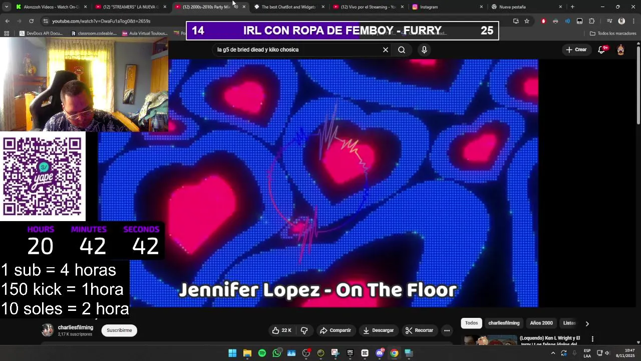Start voice search with the microphone

(x=424, y=50)
